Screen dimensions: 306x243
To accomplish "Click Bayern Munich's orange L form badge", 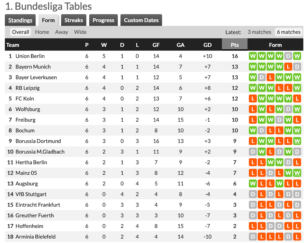I will [288, 67].
